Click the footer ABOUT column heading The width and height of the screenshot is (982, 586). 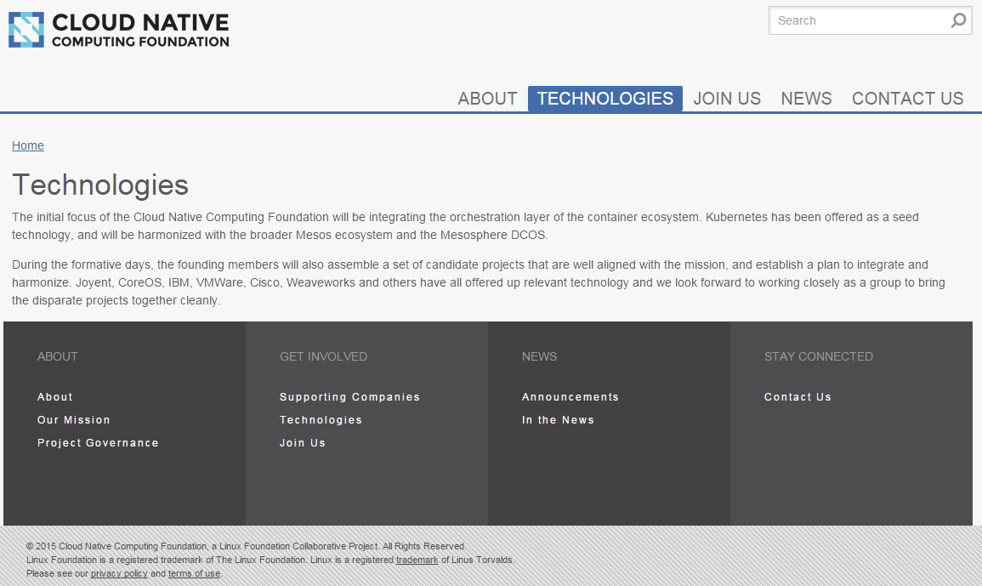[57, 356]
